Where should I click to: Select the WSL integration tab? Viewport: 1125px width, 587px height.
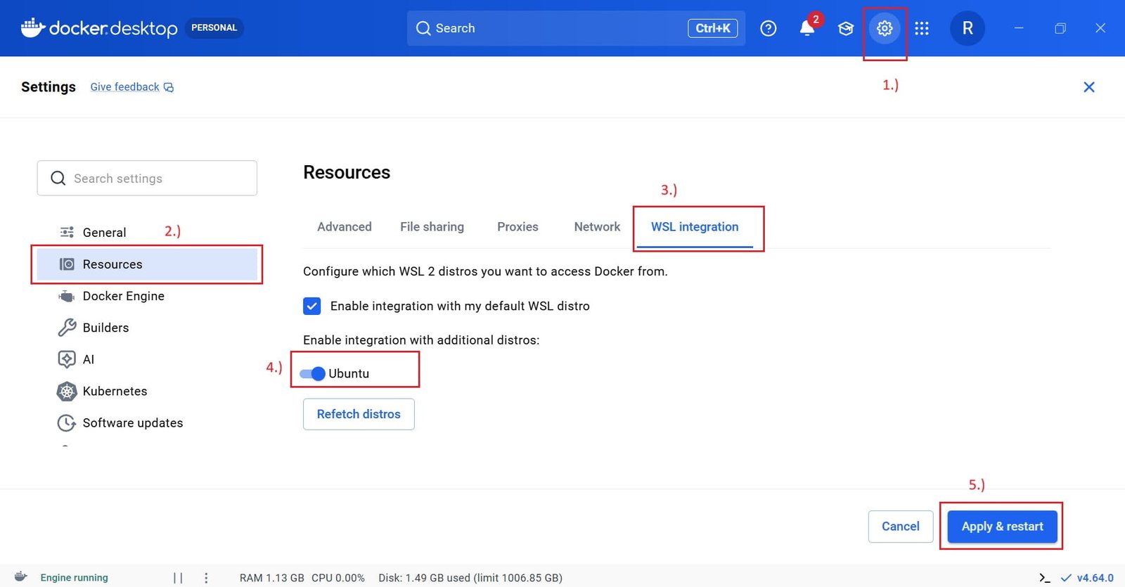[x=695, y=227]
